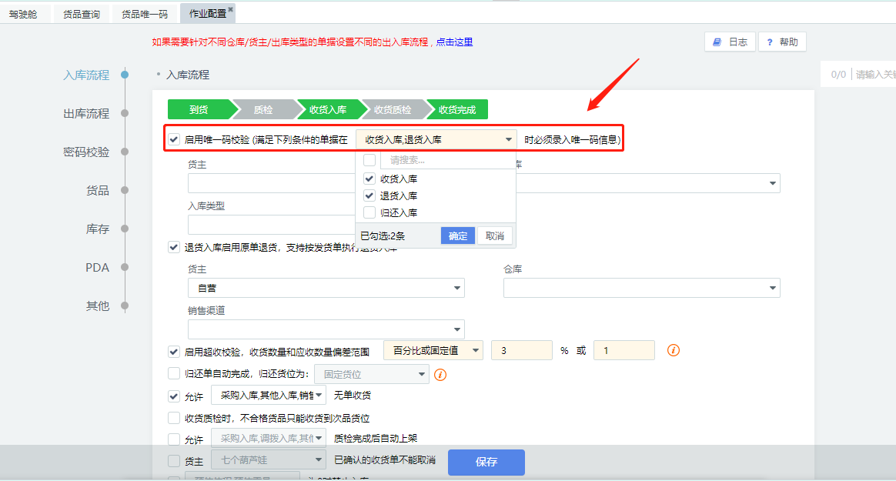Open the 销售渠道 dropdown

click(326, 329)
